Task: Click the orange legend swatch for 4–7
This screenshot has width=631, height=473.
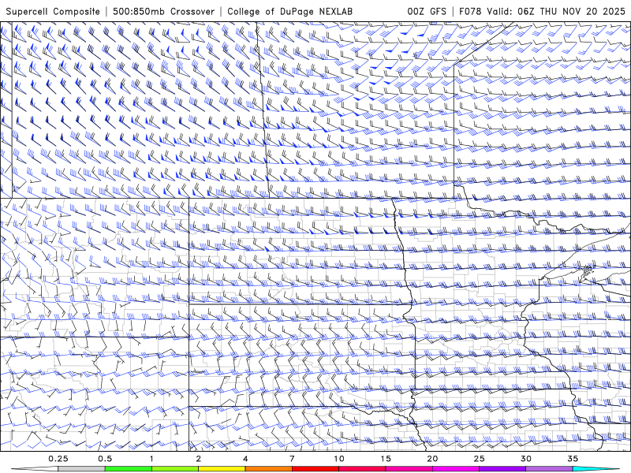Action: click(268, 469)
